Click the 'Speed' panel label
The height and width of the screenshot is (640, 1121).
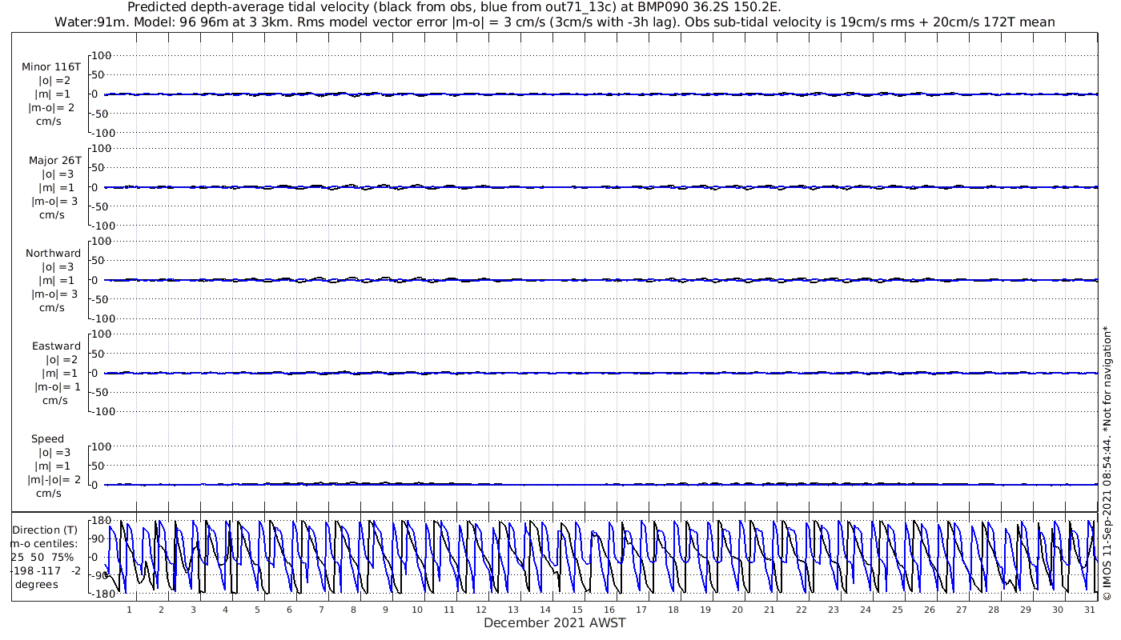[47, 439]
